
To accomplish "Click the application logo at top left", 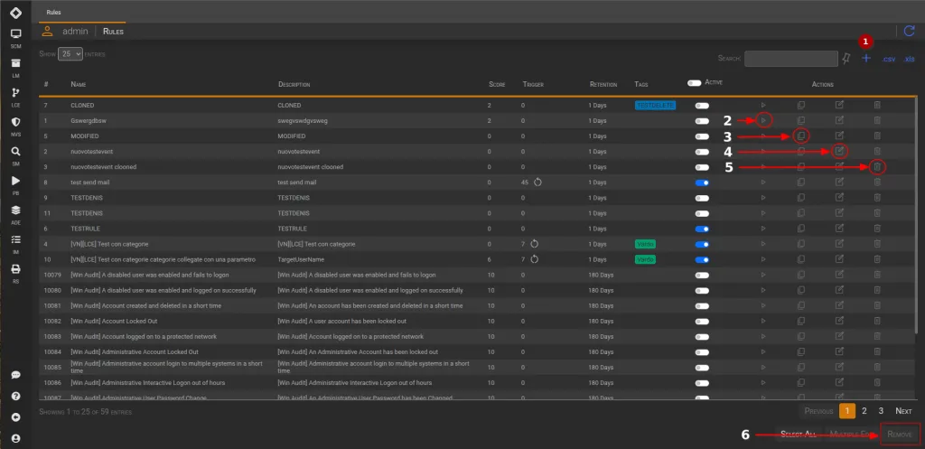I will coord(16,13).
